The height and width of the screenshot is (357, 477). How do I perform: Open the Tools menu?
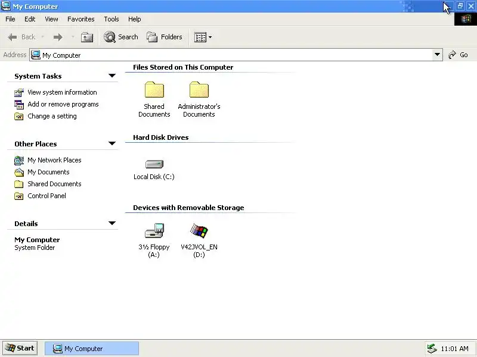111,19
